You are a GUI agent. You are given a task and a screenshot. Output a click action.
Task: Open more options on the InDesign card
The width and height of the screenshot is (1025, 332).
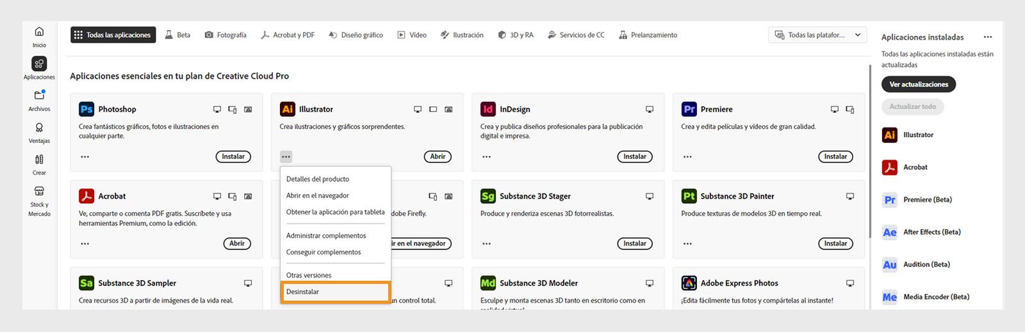[487, 156]
